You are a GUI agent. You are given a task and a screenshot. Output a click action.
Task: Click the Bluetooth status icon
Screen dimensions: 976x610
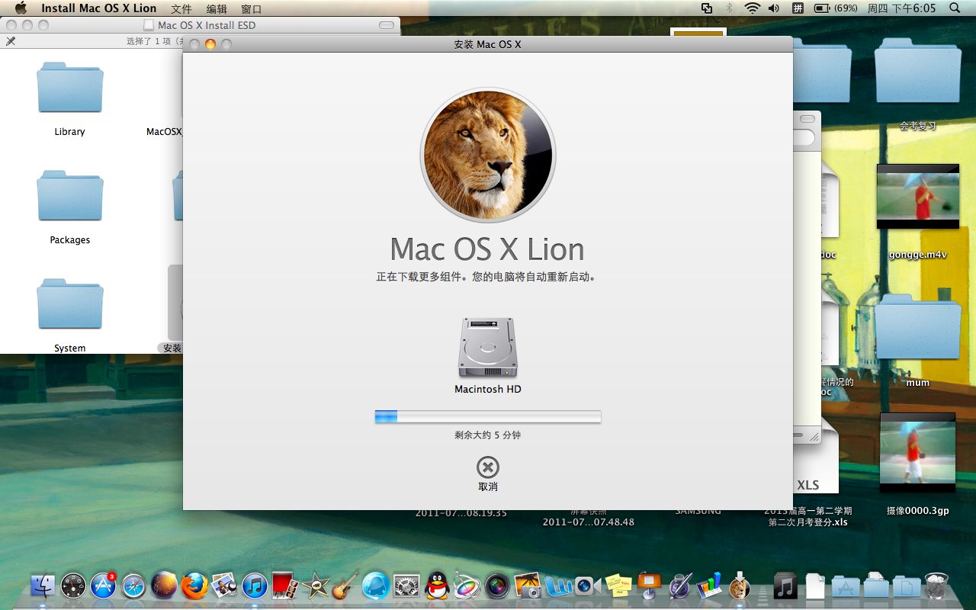729,8
